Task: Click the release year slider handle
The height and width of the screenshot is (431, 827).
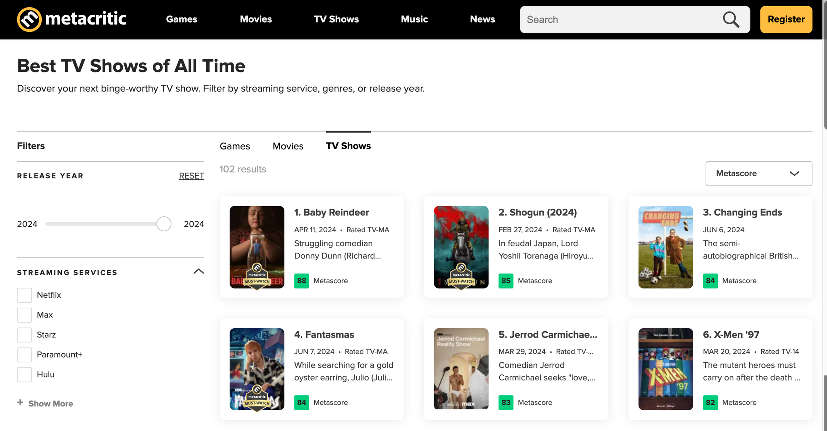Action: 164,224
